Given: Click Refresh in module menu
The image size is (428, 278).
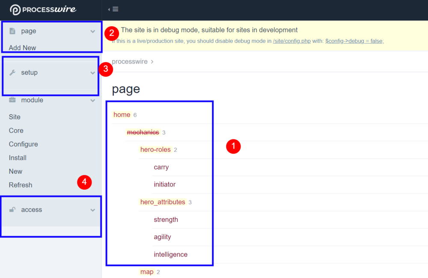Looking at the screenshot, I should pyautogui.click(x=20, y=185).
